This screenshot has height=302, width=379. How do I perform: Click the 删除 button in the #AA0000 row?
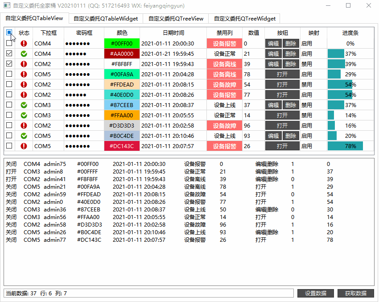click(x=291, y=54)
